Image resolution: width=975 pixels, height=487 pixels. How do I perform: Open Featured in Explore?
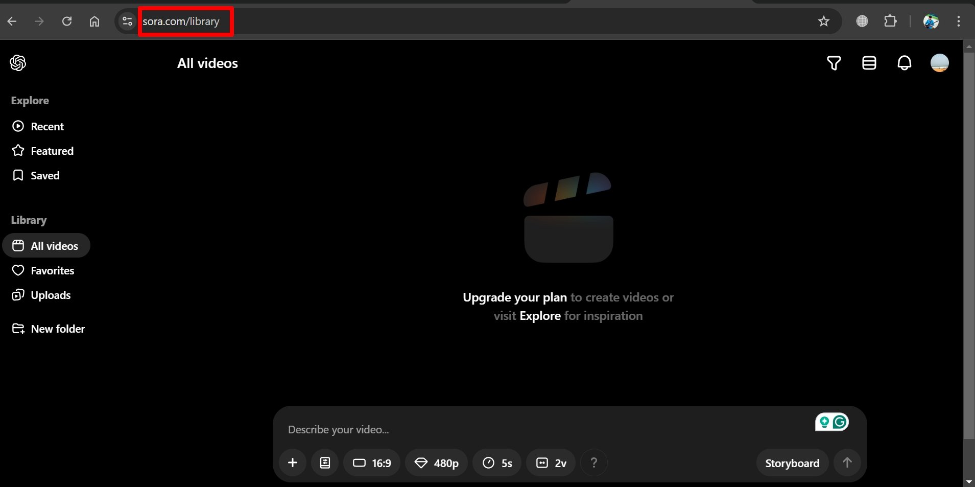point(43,151)
